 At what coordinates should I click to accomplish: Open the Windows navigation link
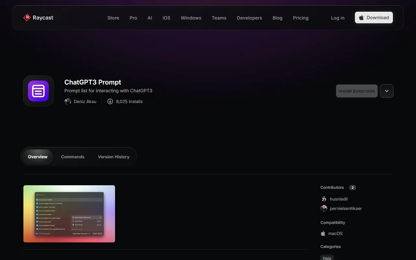(191, 18)
